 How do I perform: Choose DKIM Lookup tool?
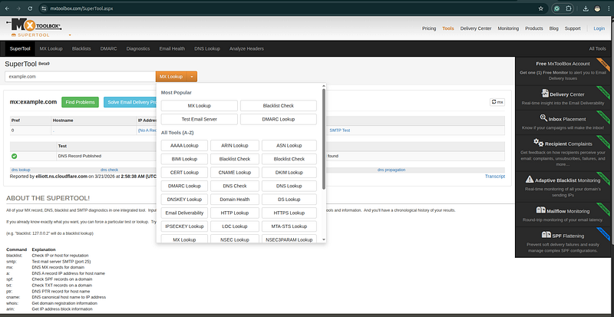[x=289, y=173]
